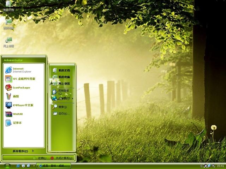
Task: Expand hidden system tray icons arrow
Action: point(201,166)
